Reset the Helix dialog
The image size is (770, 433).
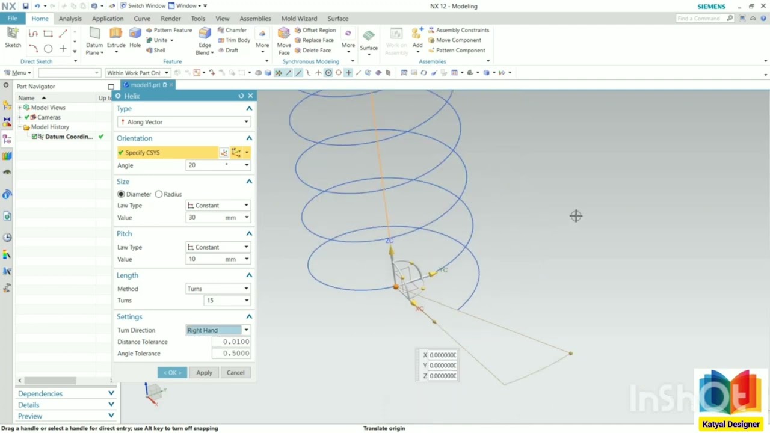point(241,96)
